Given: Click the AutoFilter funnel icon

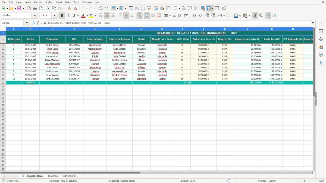Looking at the screenshot, I should coord(149,8).
